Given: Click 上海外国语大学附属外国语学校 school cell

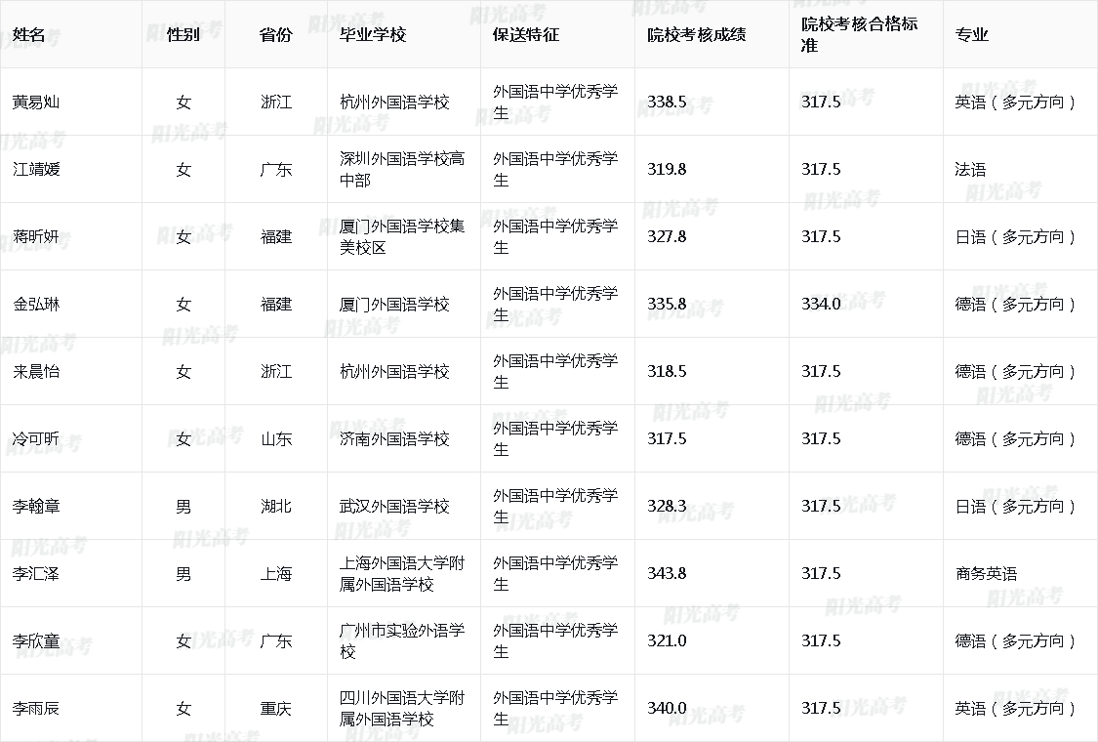Looking at the screenshot, I should [402, 574].
